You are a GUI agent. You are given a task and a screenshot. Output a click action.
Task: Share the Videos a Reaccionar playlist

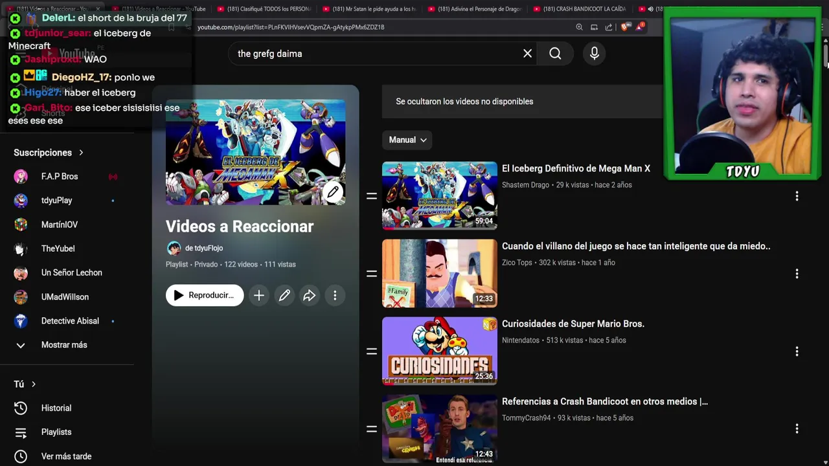coord(310,296)
